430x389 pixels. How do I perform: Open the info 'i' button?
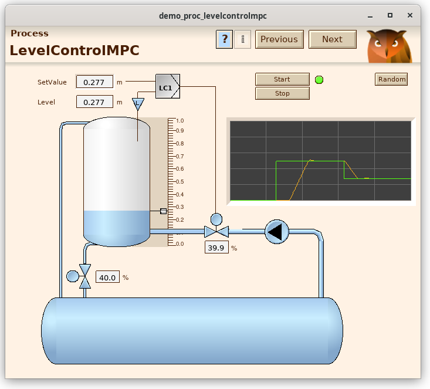coord(242,39)
